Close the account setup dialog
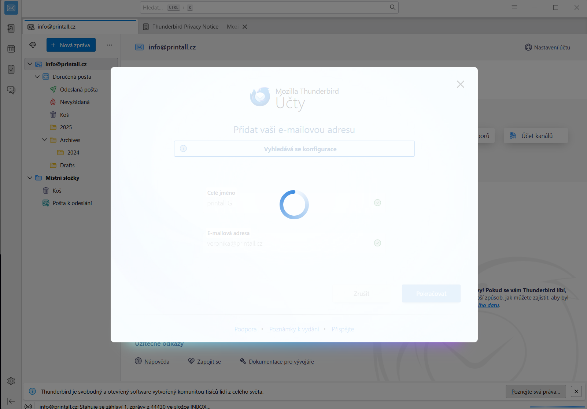 [461, 84]
